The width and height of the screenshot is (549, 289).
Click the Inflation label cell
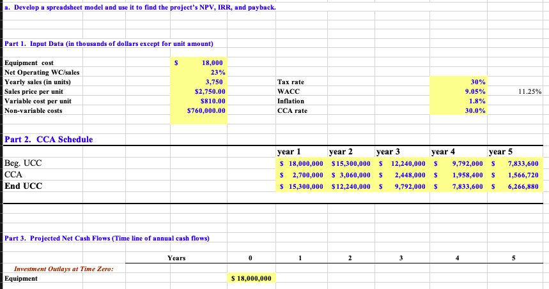coord(291,101)
